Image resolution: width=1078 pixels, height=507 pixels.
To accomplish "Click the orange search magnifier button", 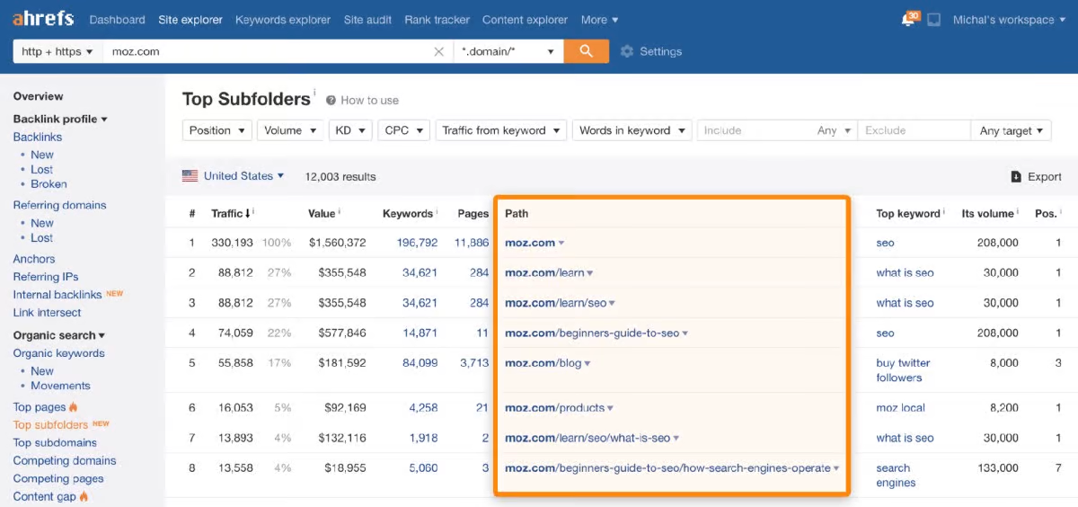I will click(586, 51).
